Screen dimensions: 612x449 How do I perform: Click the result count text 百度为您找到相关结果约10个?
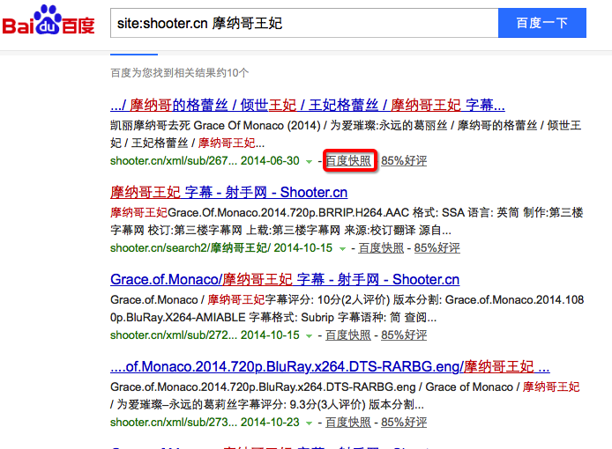(x=180, y=73)
